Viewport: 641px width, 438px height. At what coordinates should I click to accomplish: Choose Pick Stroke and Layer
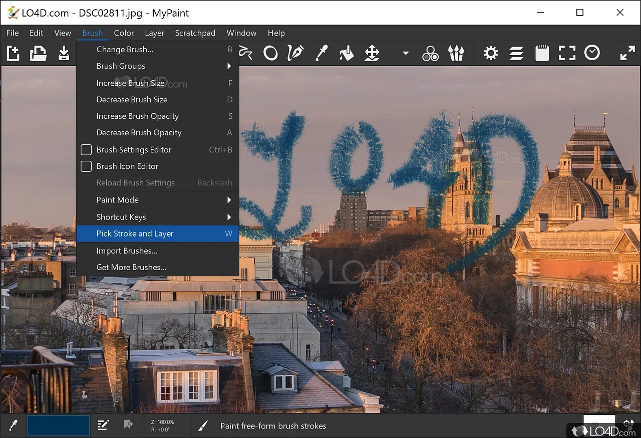pyautogui.click(x=157, y=234)
